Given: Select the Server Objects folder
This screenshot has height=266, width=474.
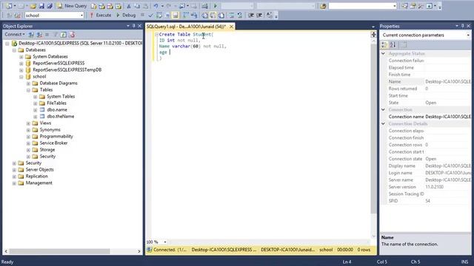Looking at the screenshot, I should (39, 169).
